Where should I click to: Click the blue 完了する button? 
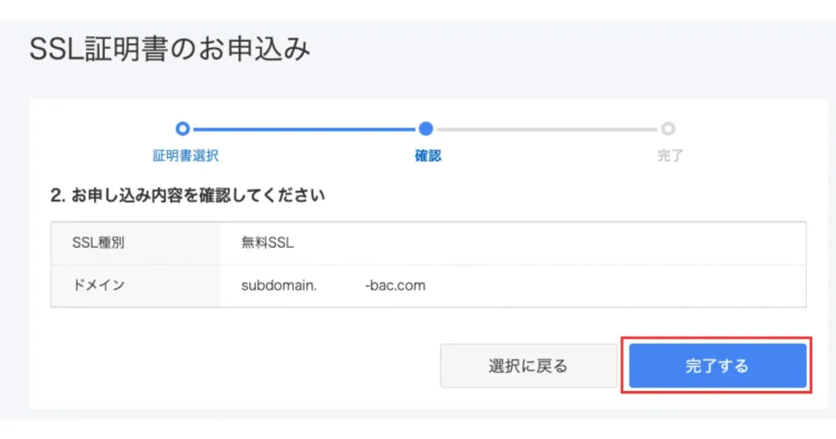coord(717,366)
